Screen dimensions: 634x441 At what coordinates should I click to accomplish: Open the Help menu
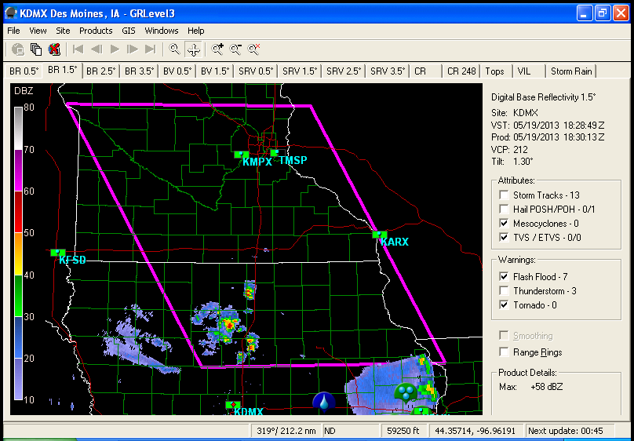tap(195, 31)
